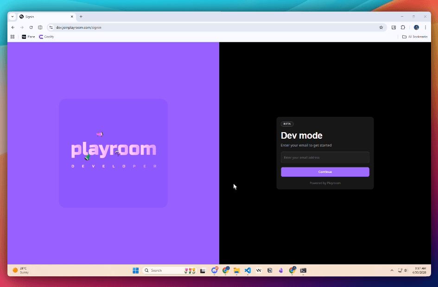Bookmark this page with the star icon

tap(381, 27)
